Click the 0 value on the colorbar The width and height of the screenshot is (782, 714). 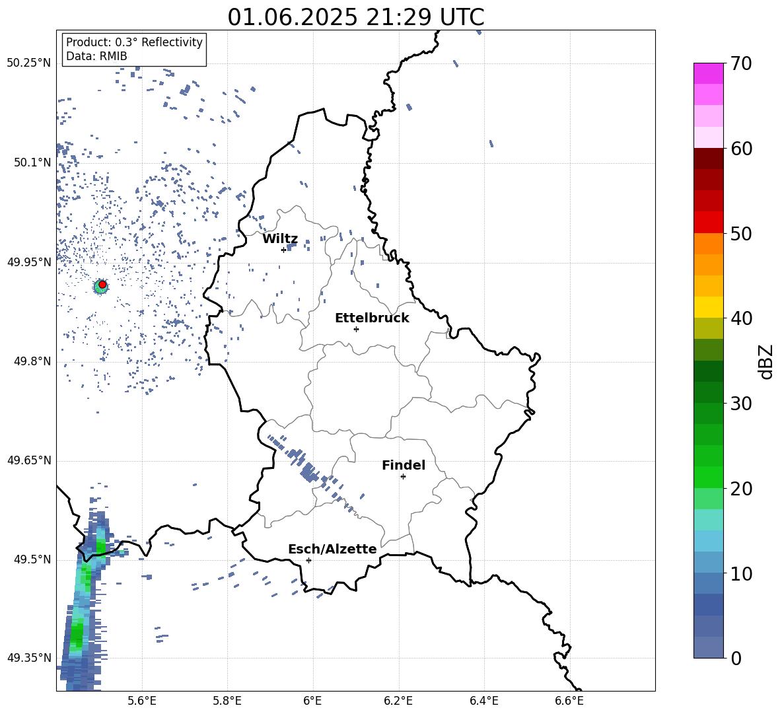[x=736, y=659]
